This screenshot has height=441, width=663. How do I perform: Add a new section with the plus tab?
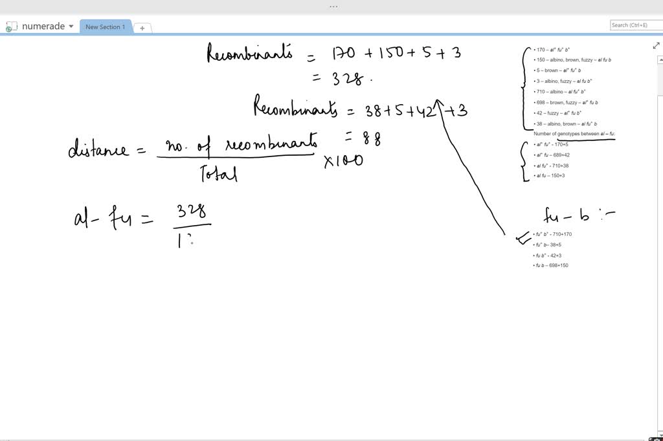pyautogui.click(x=142, y=28)
